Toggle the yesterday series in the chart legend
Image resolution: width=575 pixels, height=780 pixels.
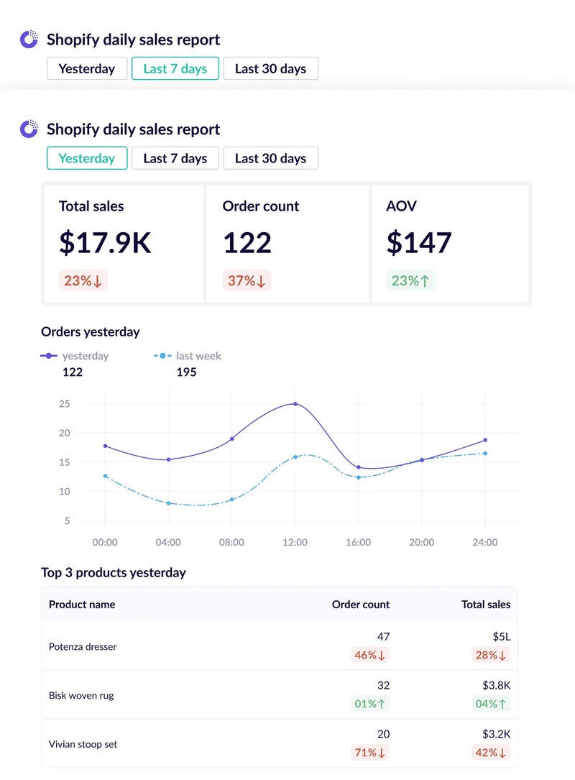click(74, 356)
